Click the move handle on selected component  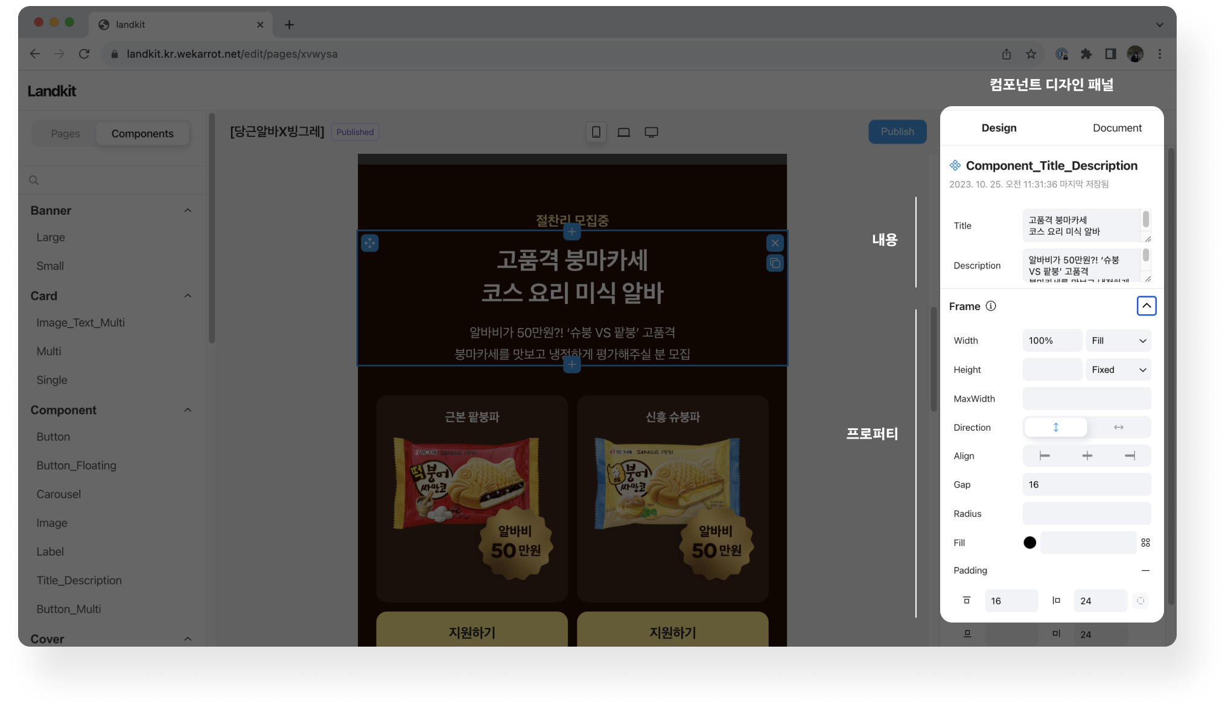pos(370,243)
